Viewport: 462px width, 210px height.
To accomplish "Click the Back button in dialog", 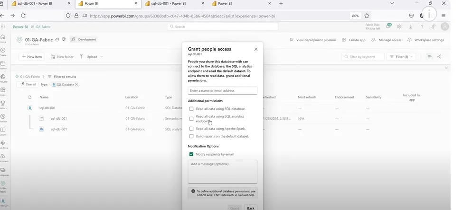I will pos(250,208).
